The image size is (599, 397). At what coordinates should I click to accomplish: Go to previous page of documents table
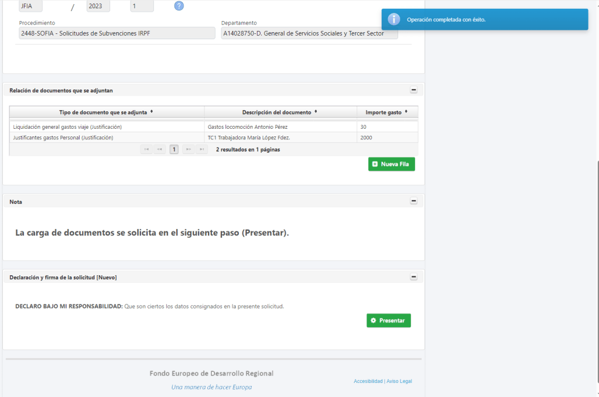pos(160,149)
